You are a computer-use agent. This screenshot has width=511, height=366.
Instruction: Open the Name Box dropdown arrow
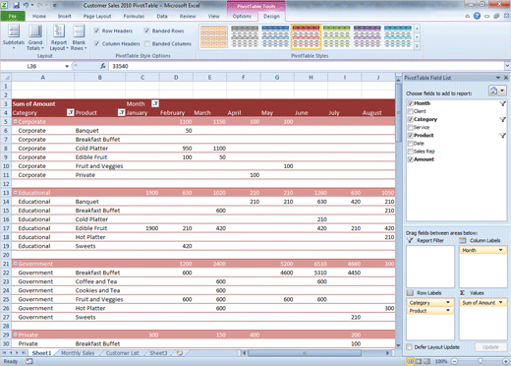(67, 66)
